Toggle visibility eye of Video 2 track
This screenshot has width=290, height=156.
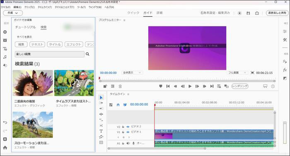coord(128,127)
